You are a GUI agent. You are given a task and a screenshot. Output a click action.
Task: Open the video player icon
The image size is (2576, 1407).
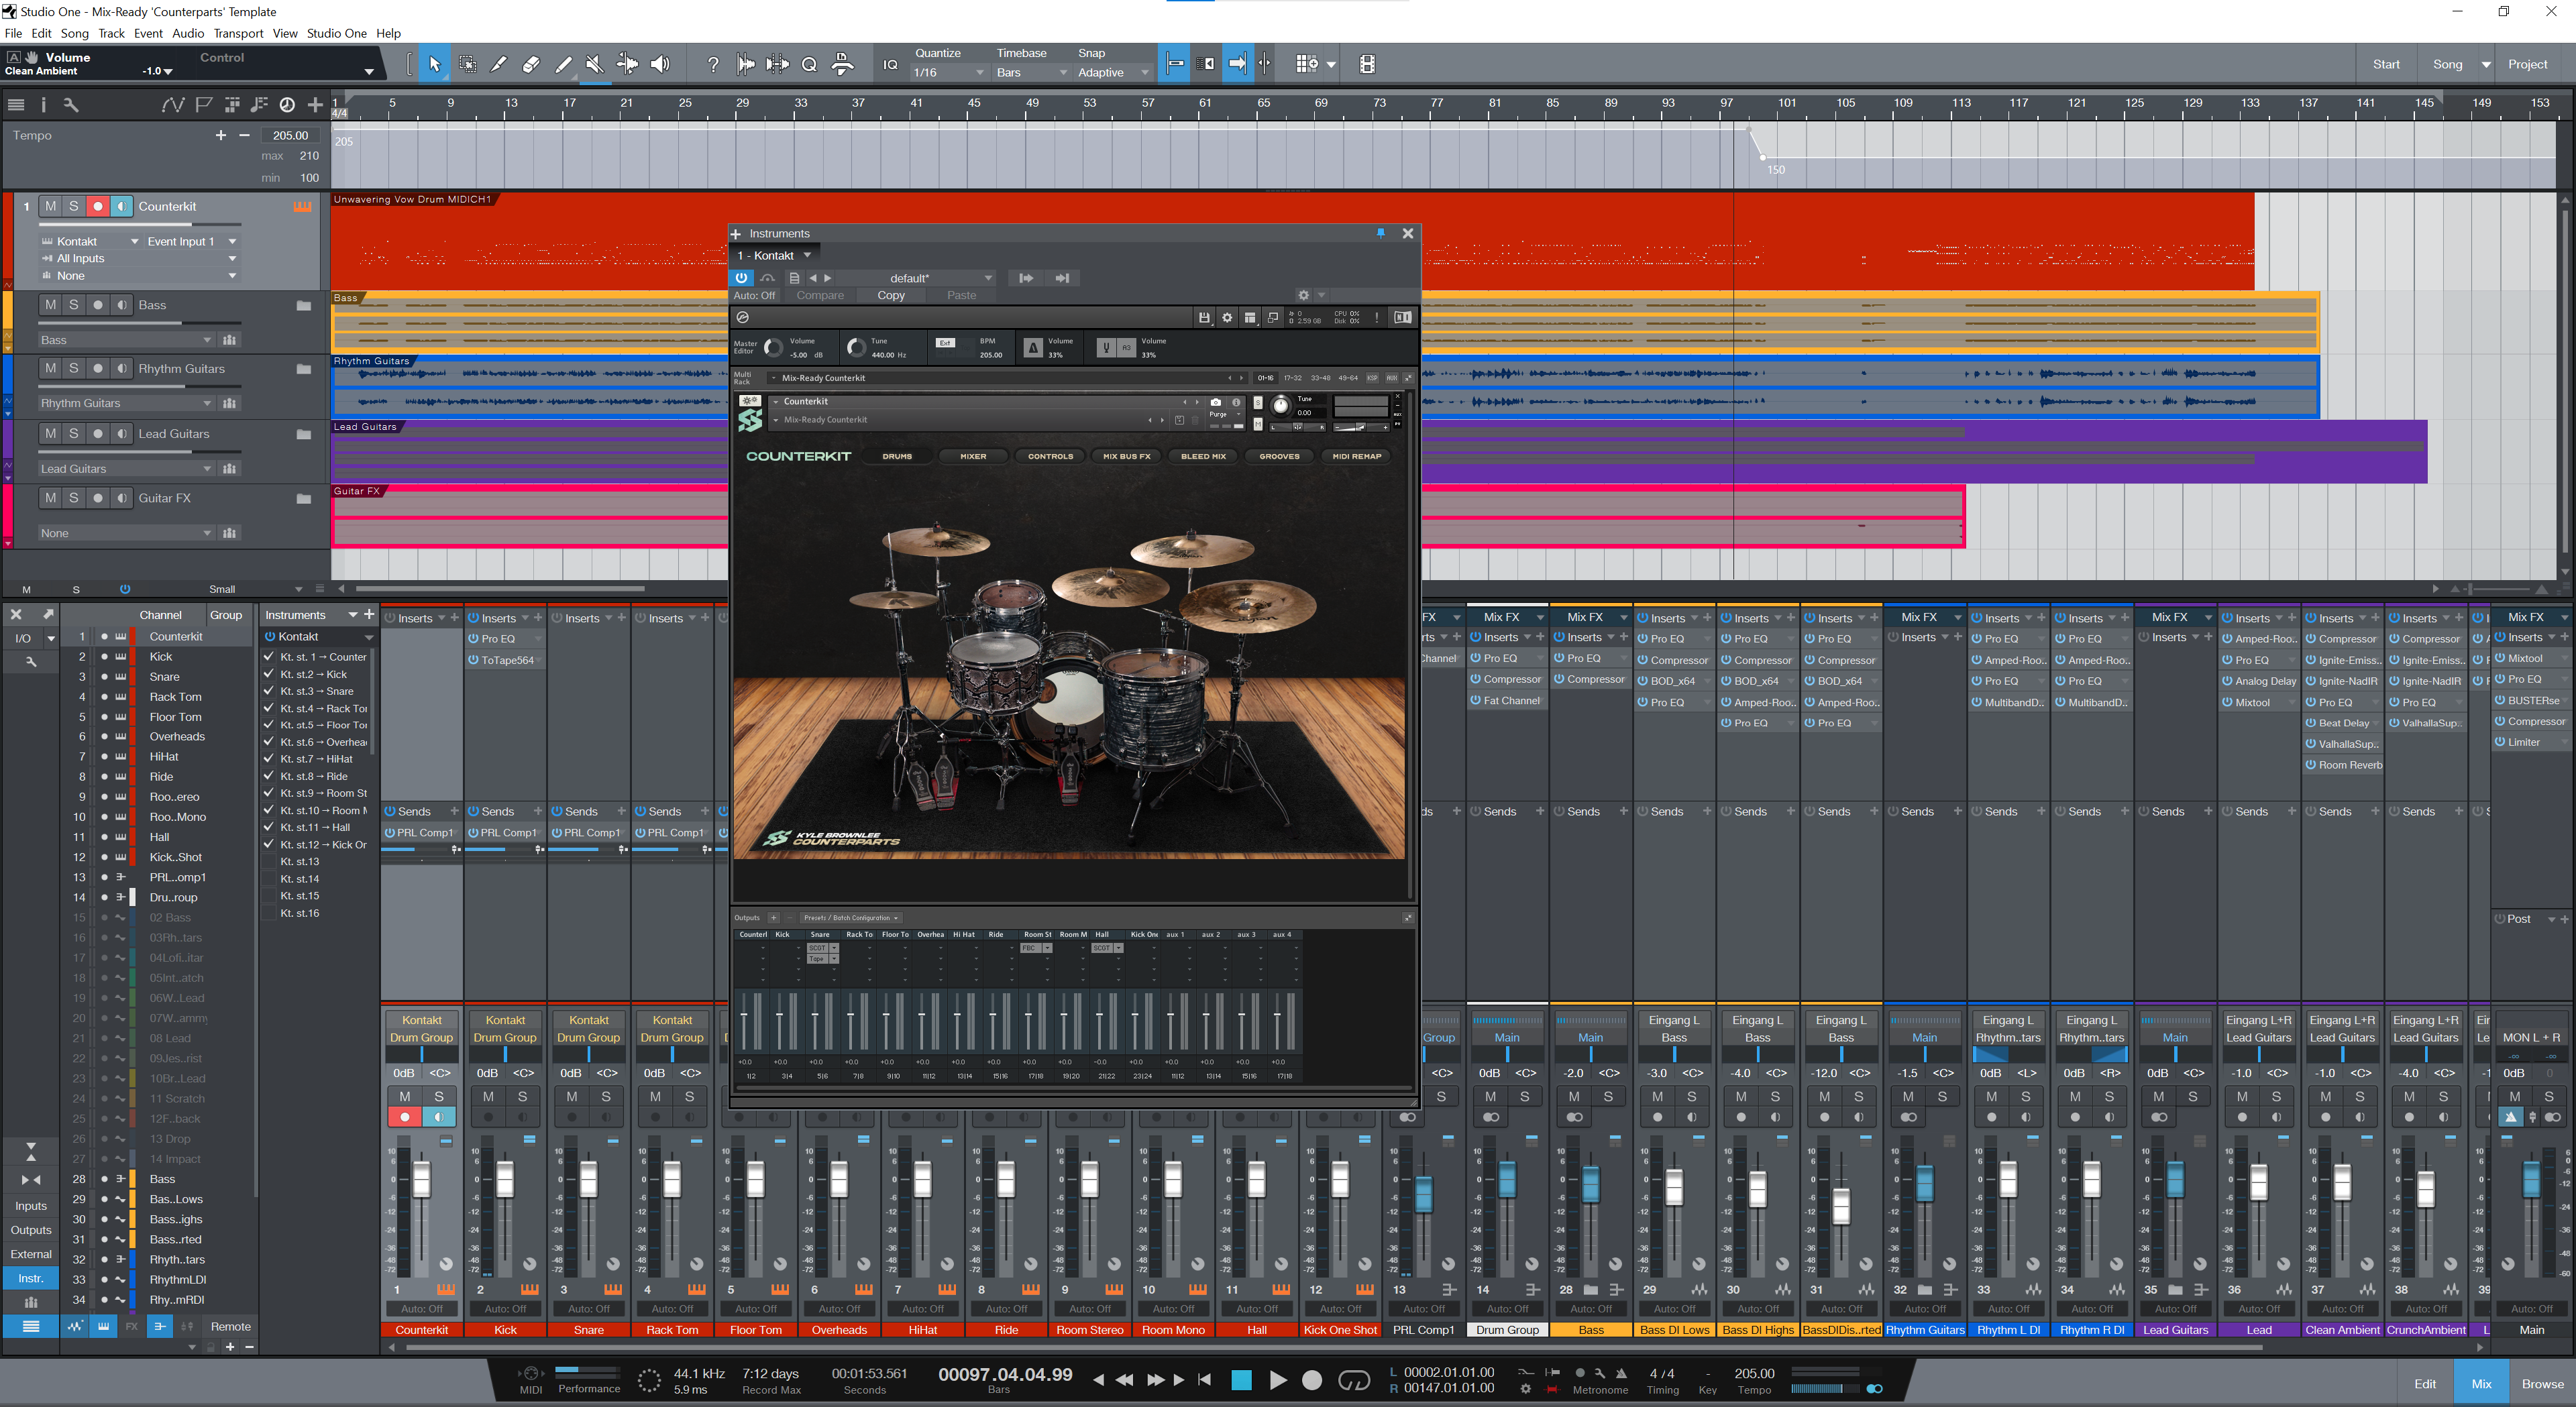tap(1367, 65)
